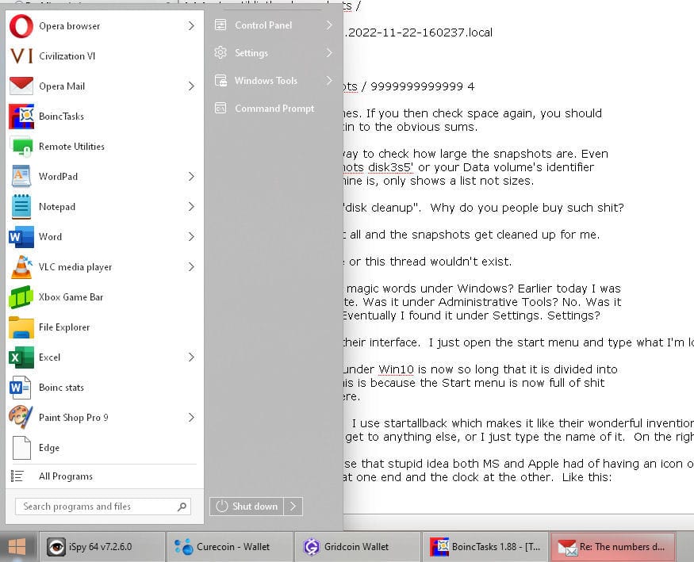694x562 pixels.
Task: Launch VLC media player
Action: pyautogui.click(x=102, y=267)
